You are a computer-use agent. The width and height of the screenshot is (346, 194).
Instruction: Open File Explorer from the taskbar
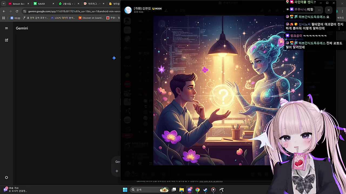[x=181, y=190]
